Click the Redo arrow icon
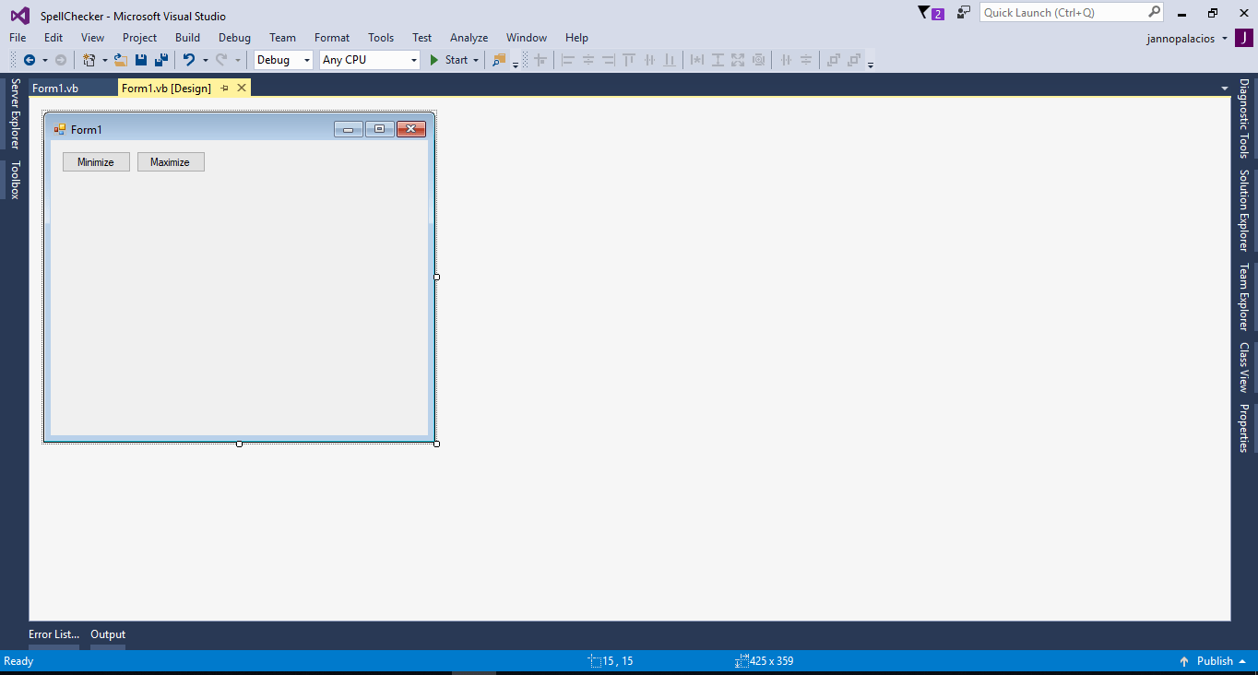 [x=221, y=60]
